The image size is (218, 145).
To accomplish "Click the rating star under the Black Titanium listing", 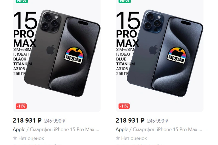I will tap(15, 138).
